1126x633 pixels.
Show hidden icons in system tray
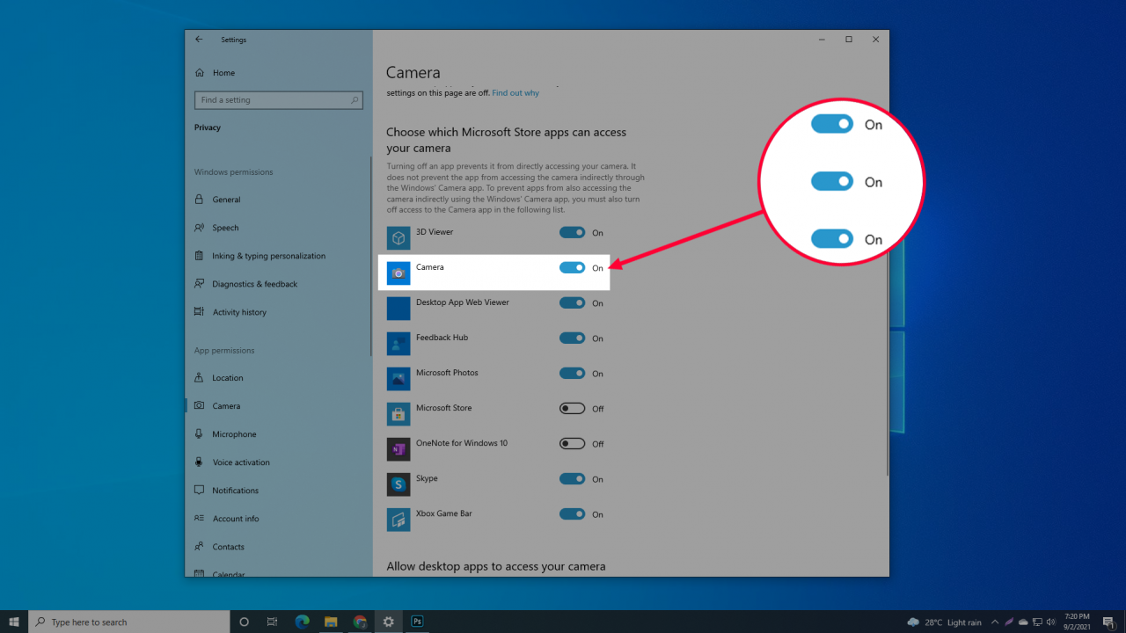pos(995,622)
